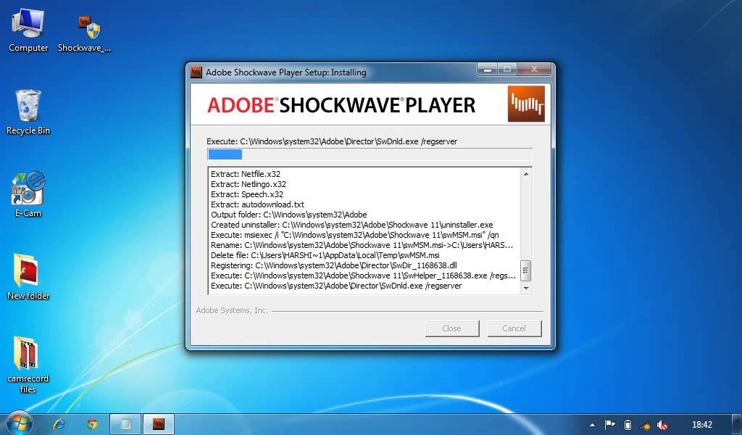Open the Windows Start menu orb
The width and height of the screenshot is (742, 435).
tap(20, 423)
